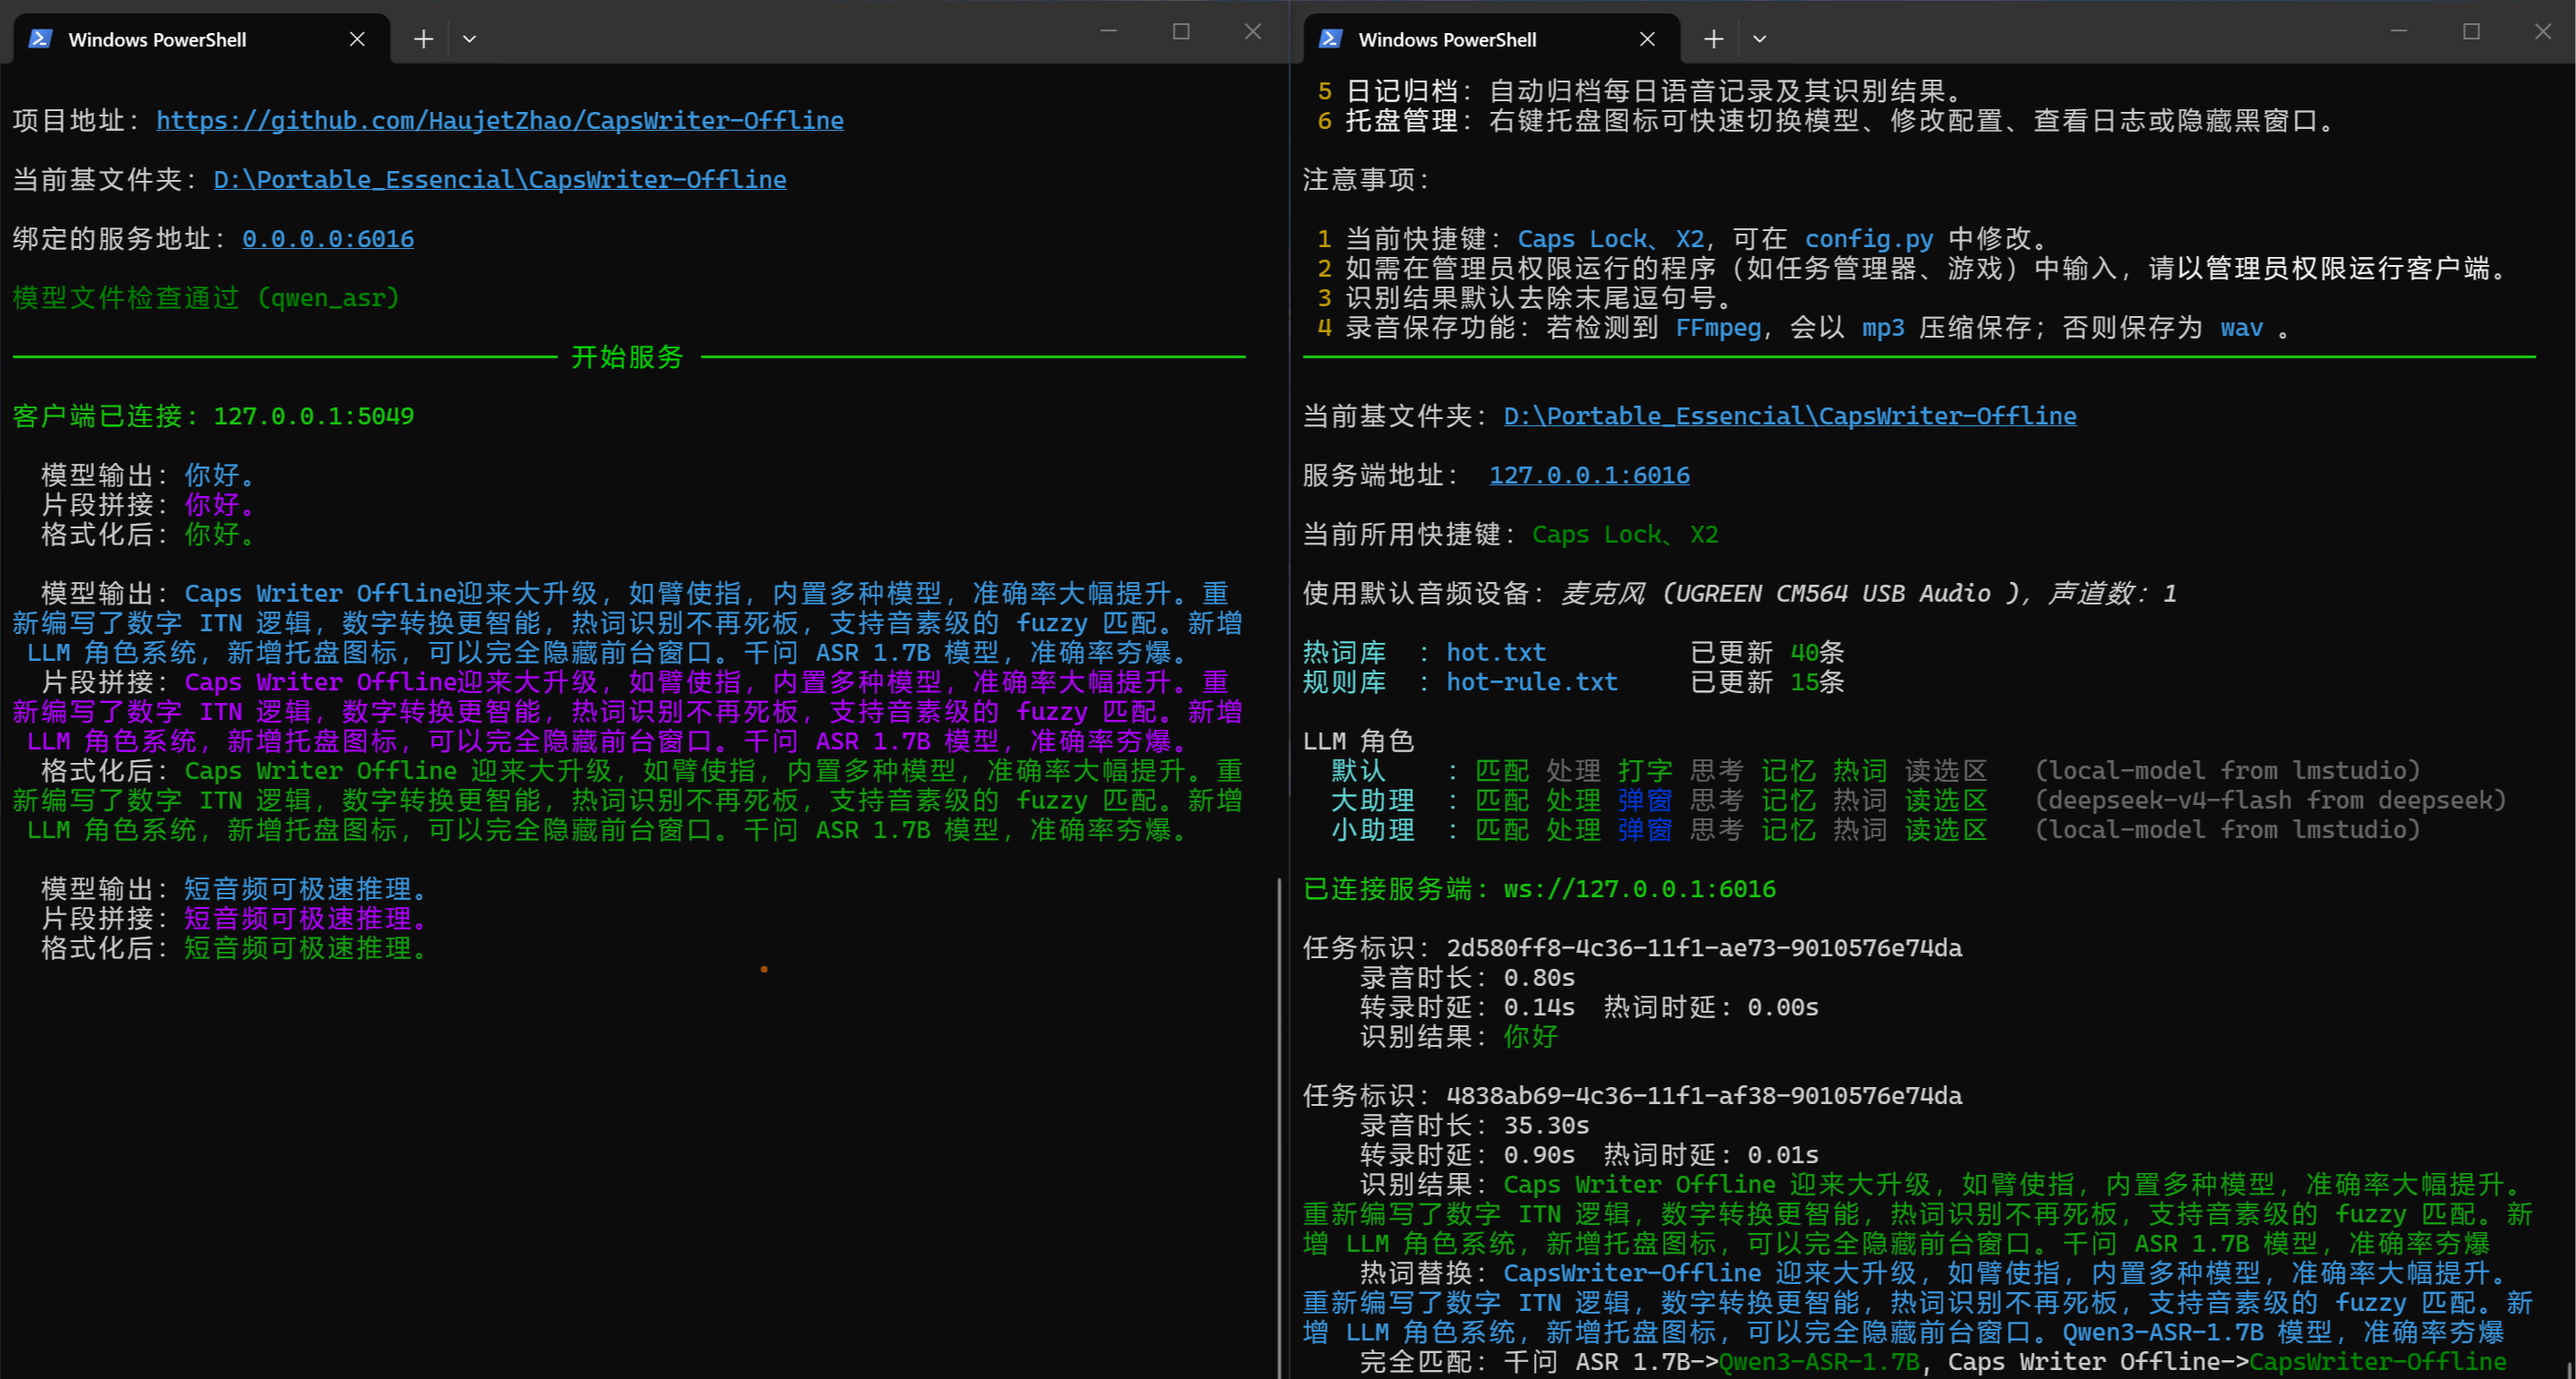Click the "托盘管理" item numbered 6

tap(1402, 121)
